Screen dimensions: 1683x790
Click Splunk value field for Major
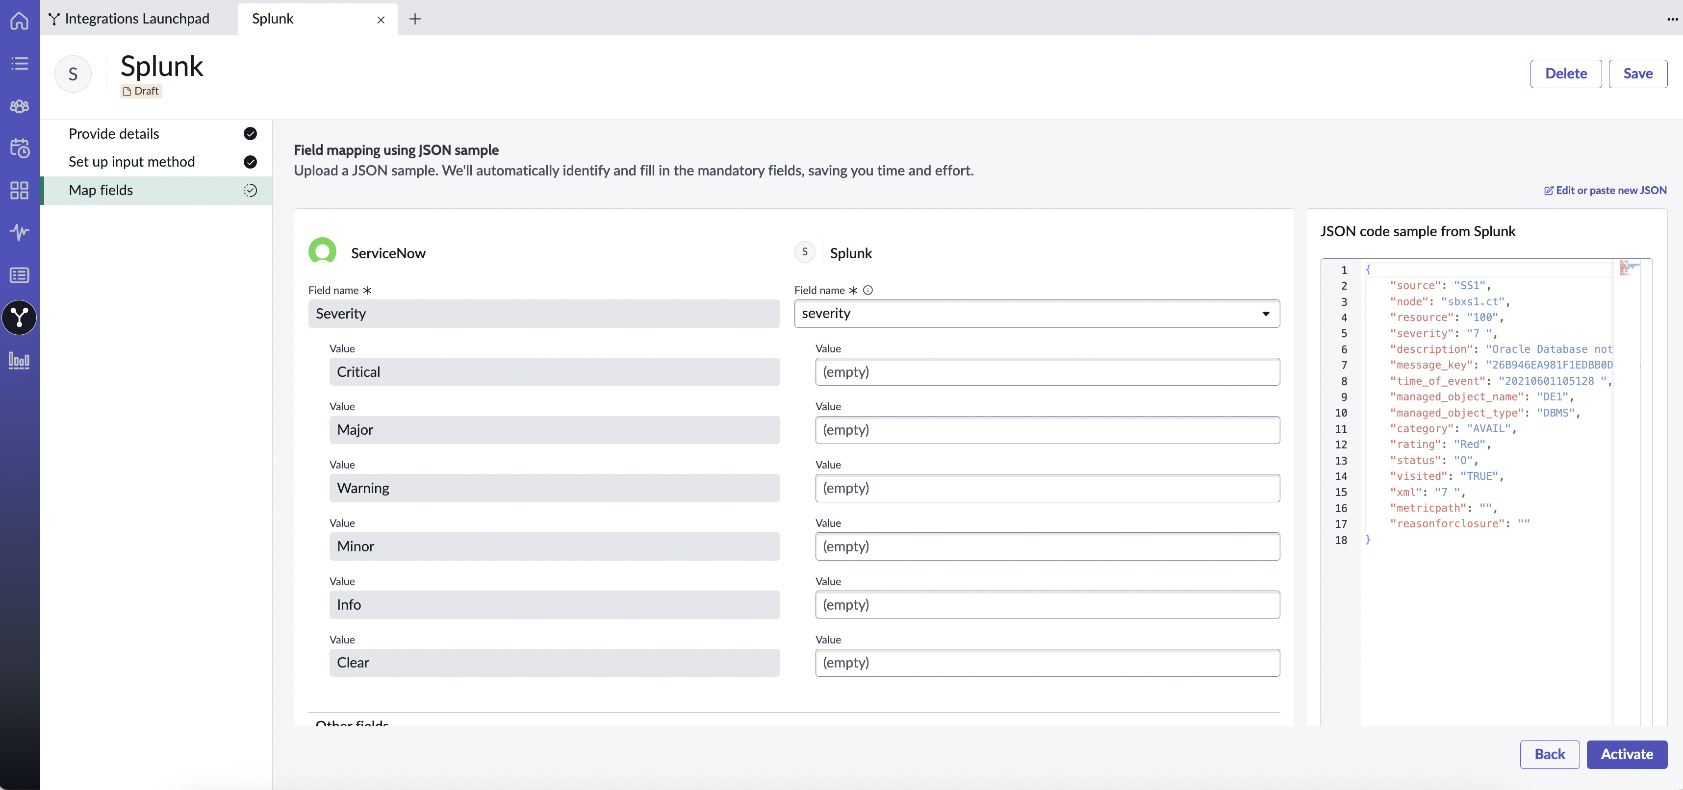click(1047, 430)
